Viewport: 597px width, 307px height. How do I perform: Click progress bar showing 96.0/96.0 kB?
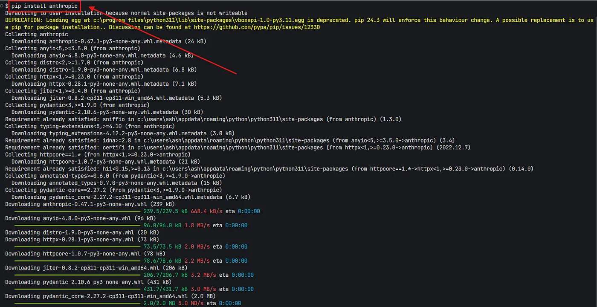[x=77, y=225]
